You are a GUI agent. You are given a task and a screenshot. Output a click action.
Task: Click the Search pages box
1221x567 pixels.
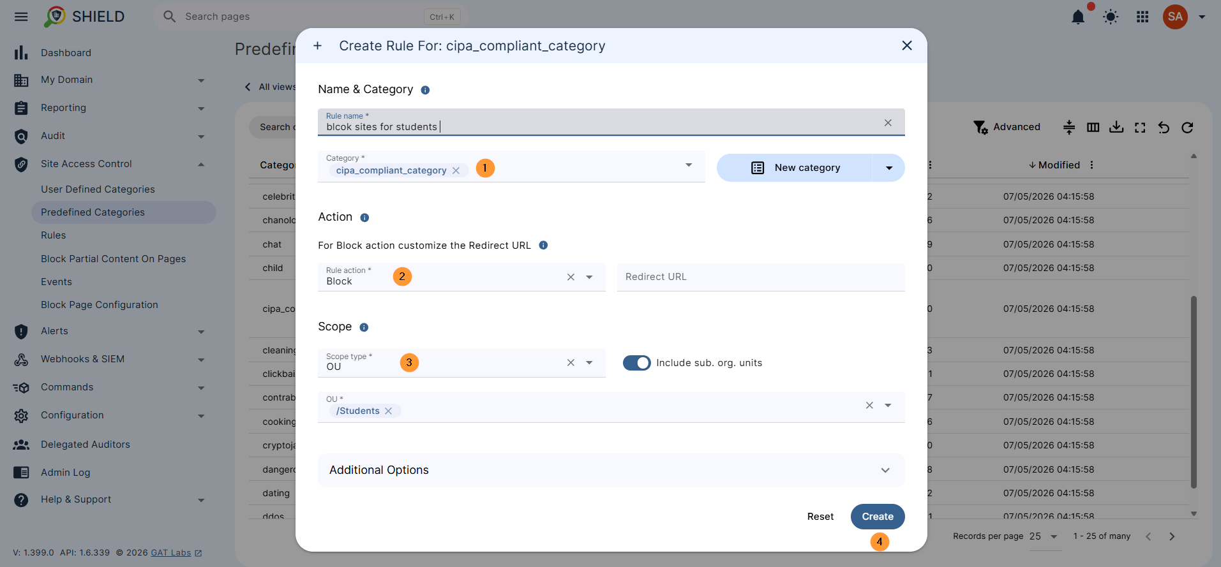click(x=311, y=17)
